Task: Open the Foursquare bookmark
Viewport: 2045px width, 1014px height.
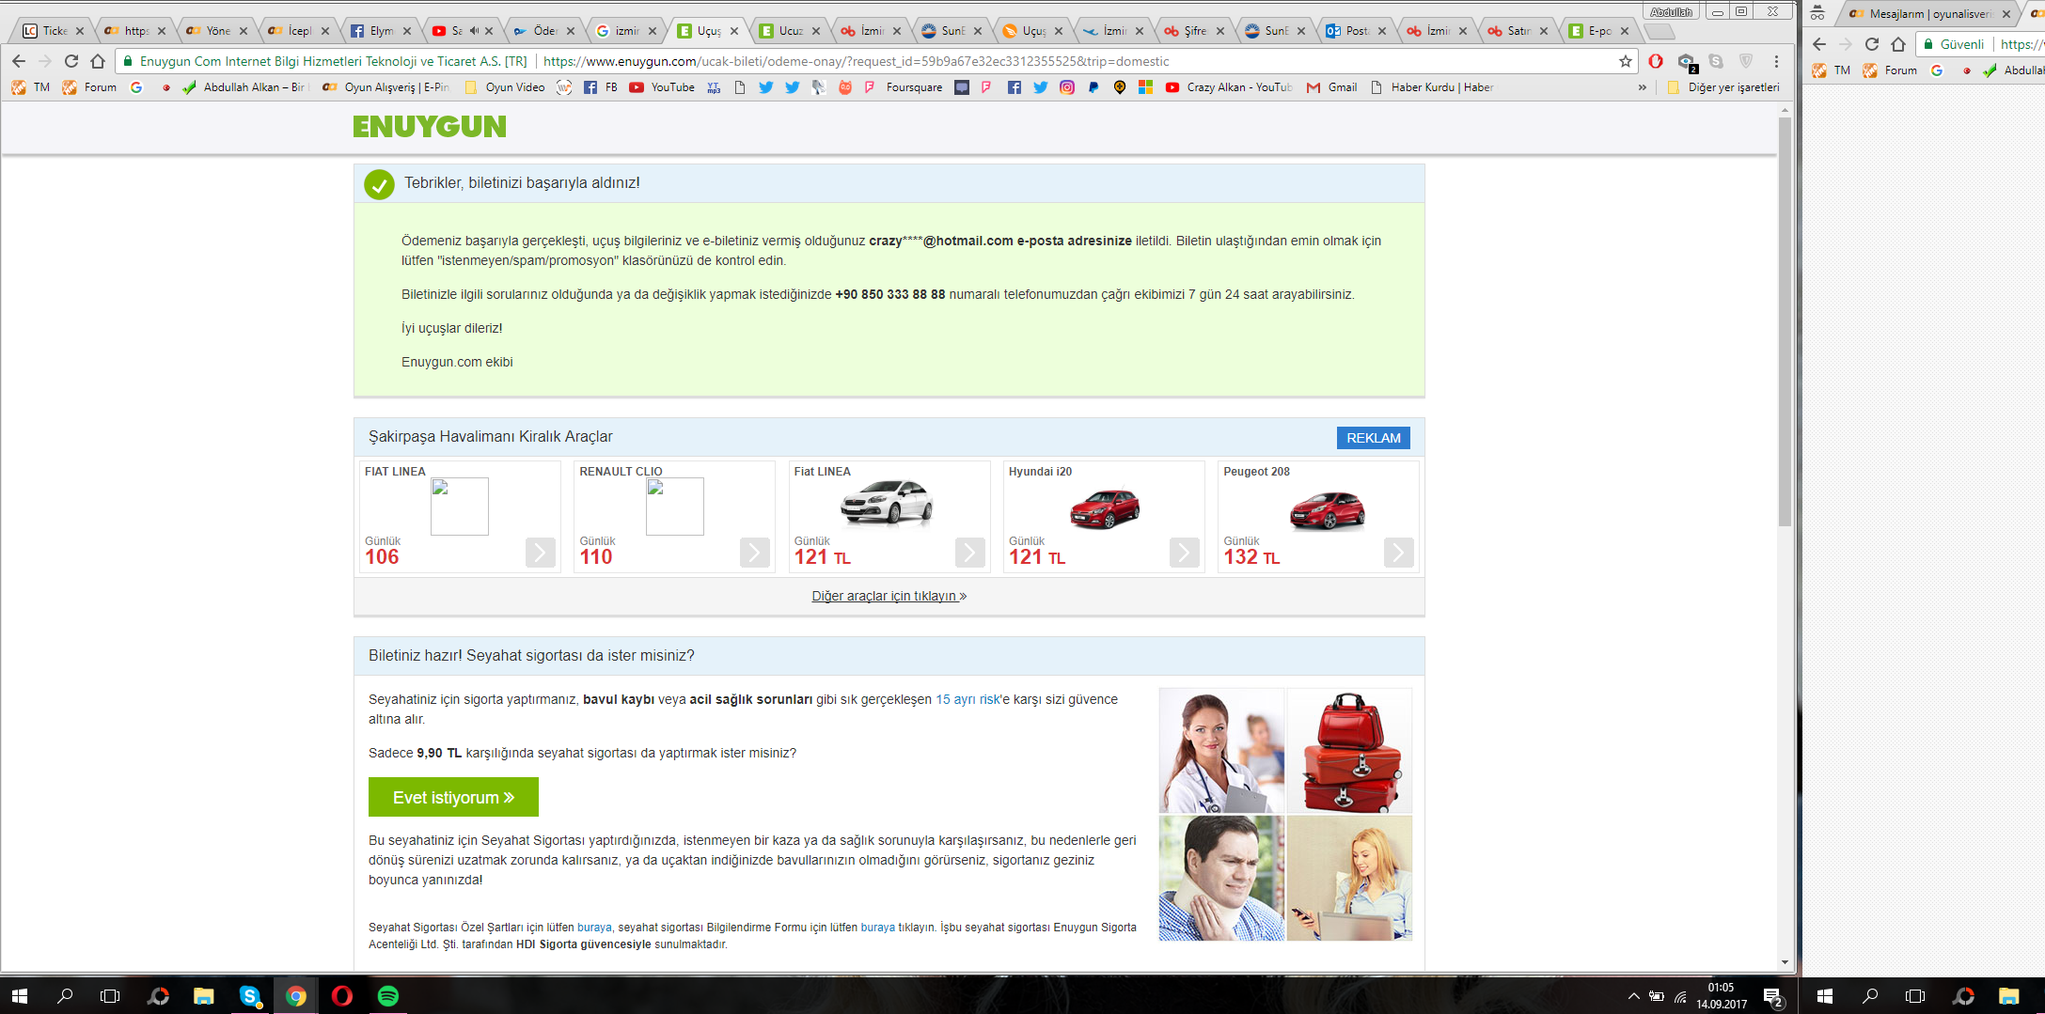Action: pos(903,87)
